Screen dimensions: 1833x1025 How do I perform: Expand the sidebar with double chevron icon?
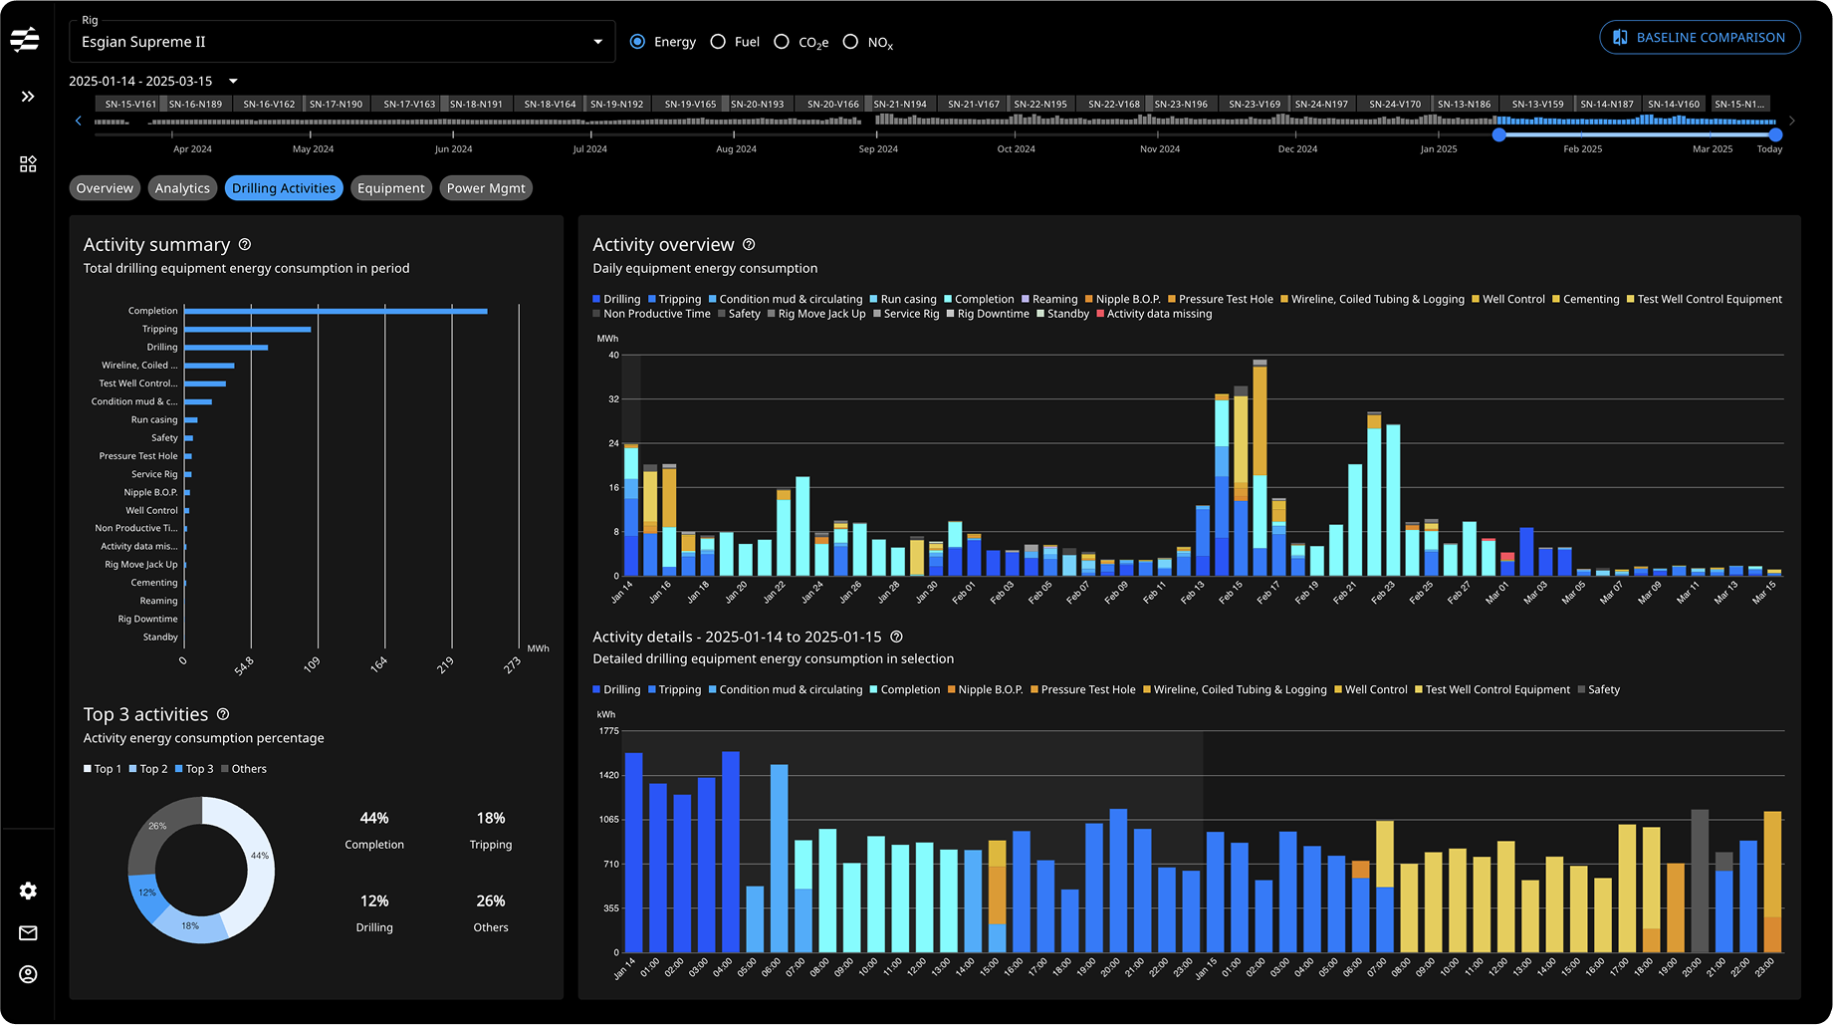point(28,97)
